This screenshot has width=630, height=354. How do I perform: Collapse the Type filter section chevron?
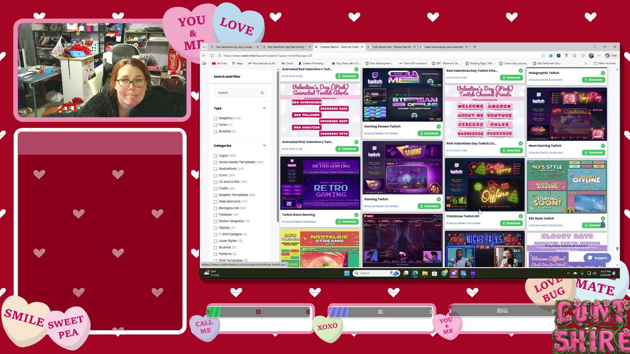click(264, 108)
